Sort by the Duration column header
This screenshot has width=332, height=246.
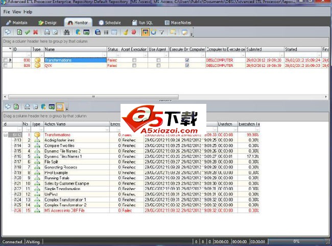click(x=227, y=124)
